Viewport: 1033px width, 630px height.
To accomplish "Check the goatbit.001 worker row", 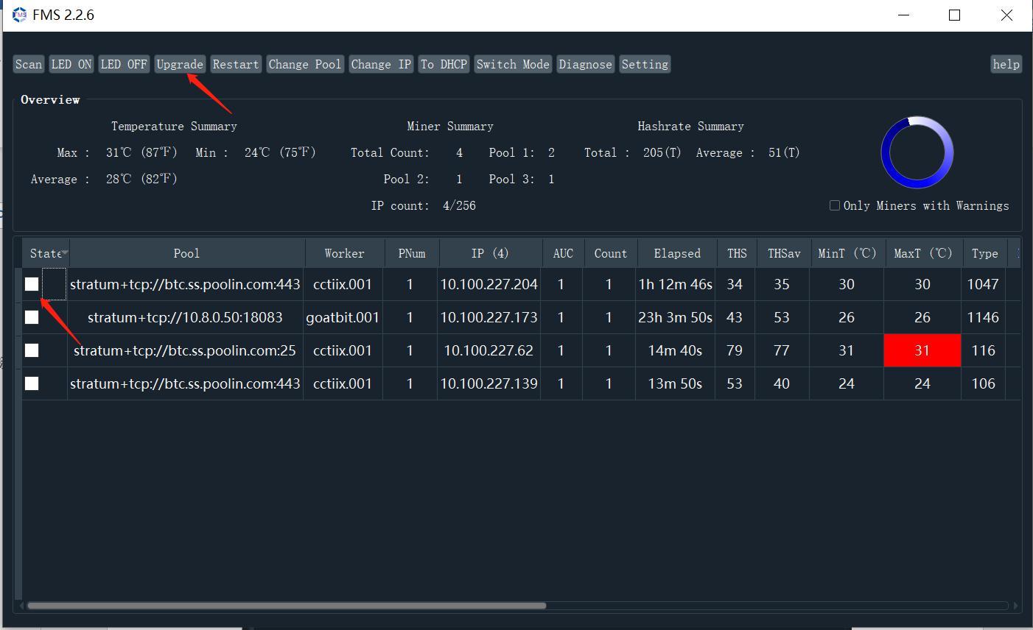I will [32, 317].
